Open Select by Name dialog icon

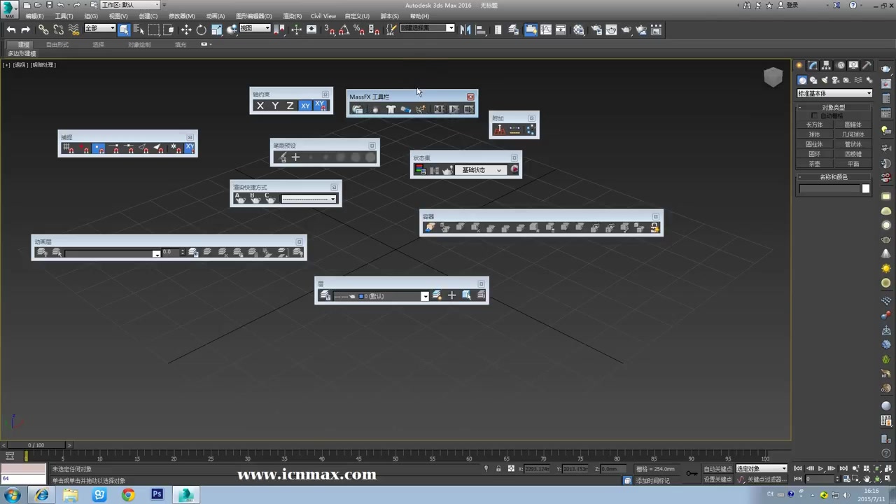tap(139, 29)
